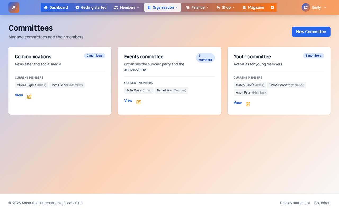Edit the Communications committee with pencil icon
The image size is (339, 212).
click(x=29, y=97)
